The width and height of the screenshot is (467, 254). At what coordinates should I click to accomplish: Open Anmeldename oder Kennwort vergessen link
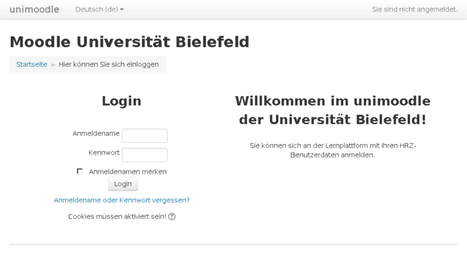pyautogui.click(x=121, y=200)
